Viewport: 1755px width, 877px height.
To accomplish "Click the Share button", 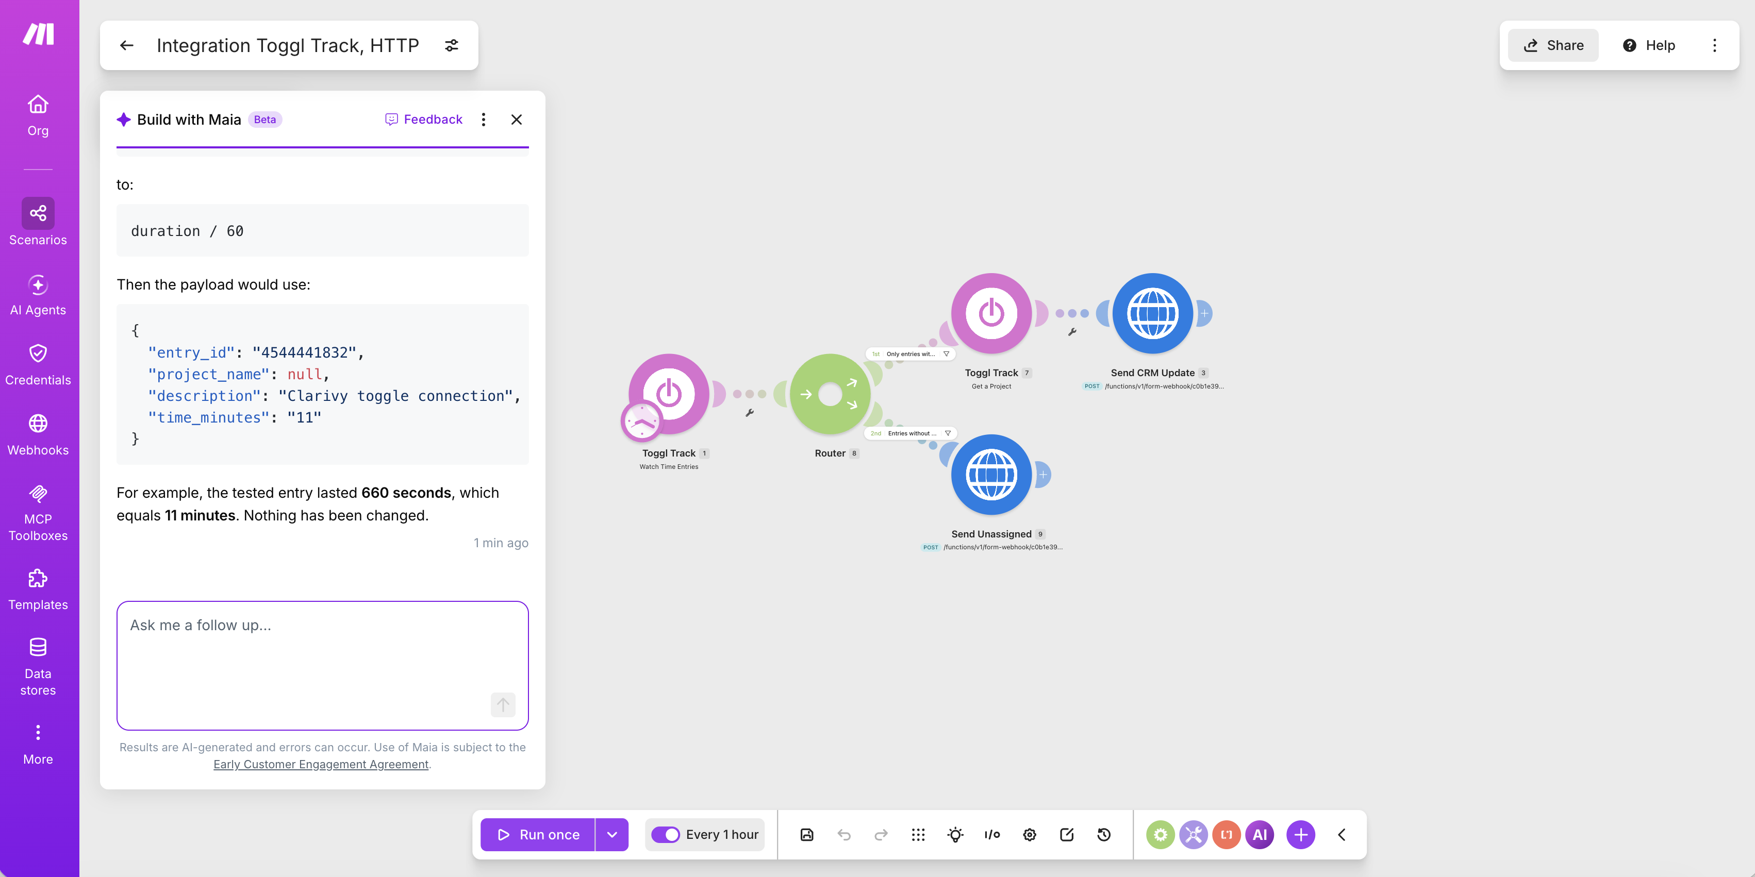I will point(1553,46).
